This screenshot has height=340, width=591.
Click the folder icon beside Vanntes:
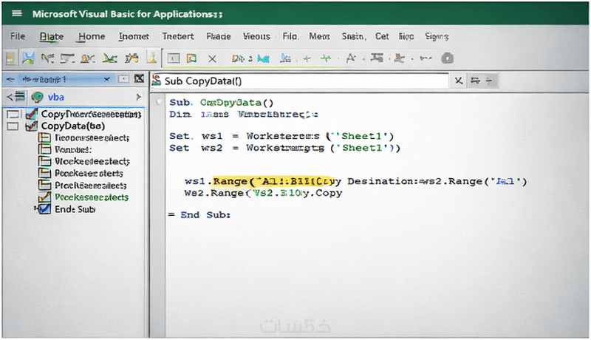(x=44, y=149)
